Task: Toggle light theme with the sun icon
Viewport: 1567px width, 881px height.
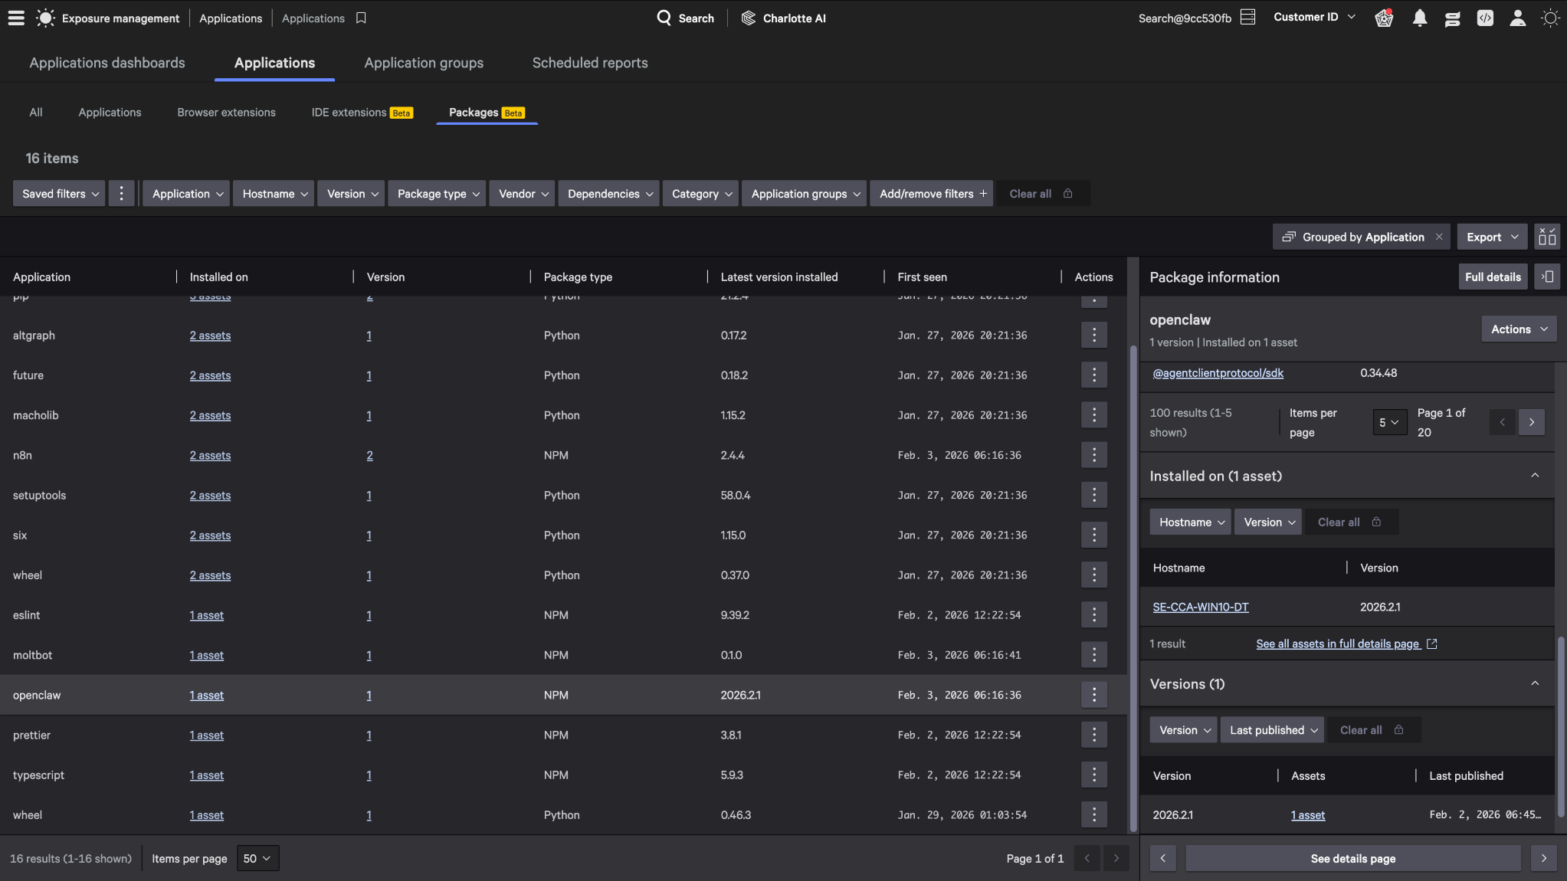Action: 1550,18
